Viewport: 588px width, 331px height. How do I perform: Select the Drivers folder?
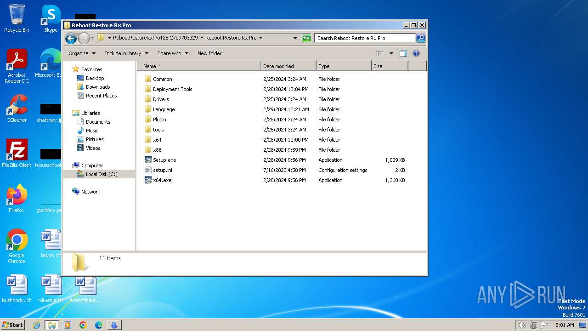tap(161, 99)
